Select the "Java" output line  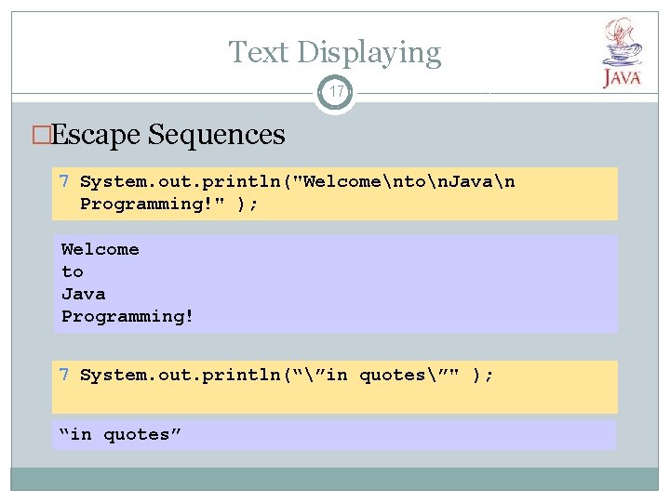tap(84, 294)
